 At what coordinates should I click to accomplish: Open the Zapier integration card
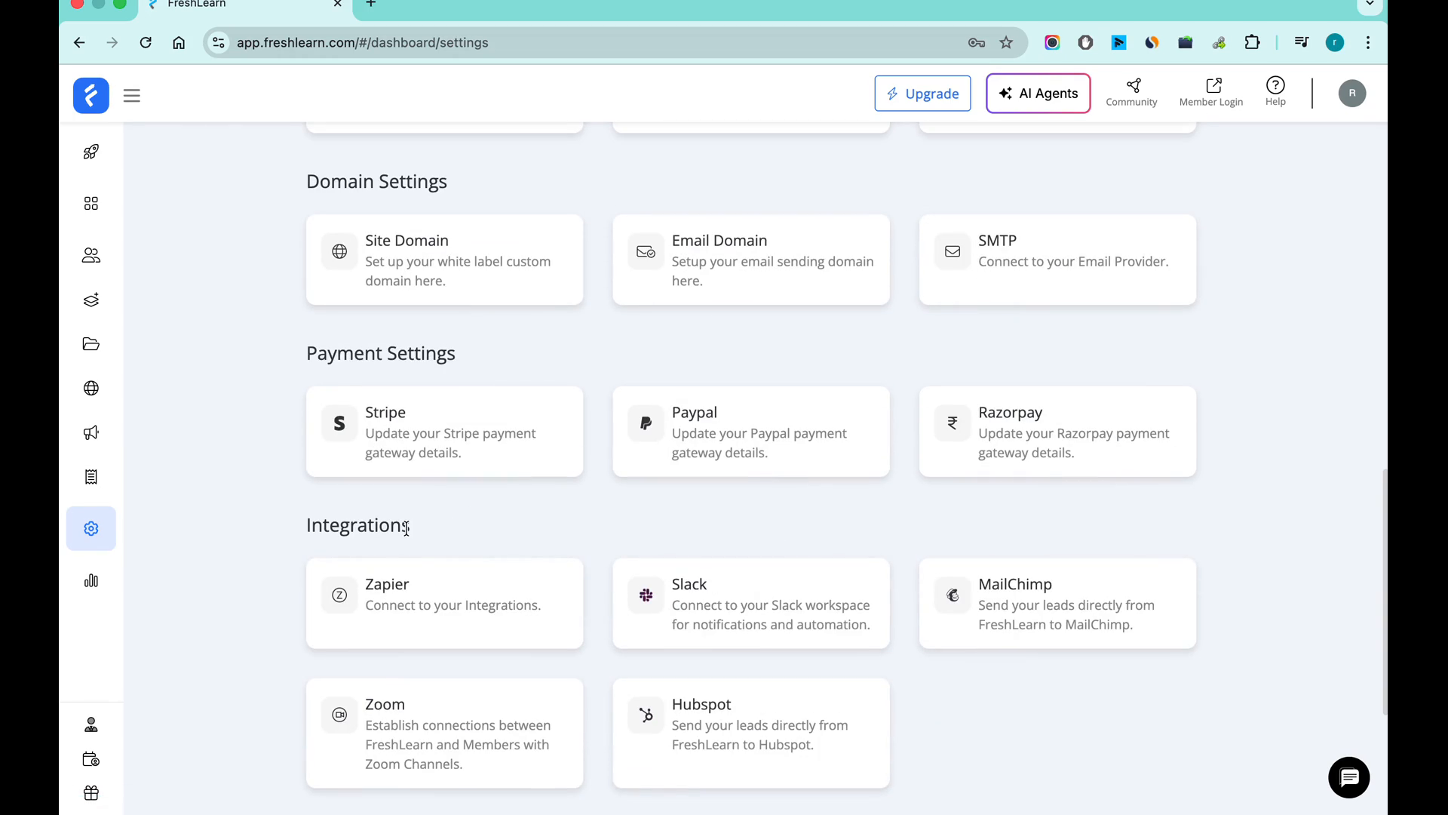[444, 603]
